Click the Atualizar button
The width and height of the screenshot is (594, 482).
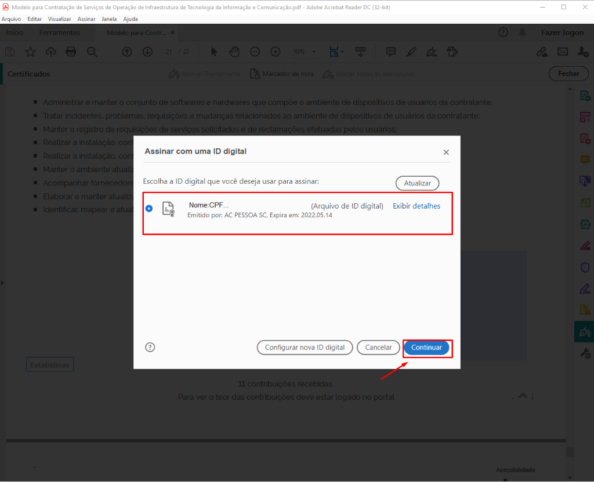click(x=417, y=183)
